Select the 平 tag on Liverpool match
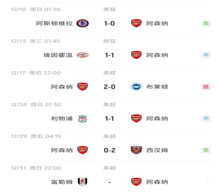This screenshot has width=219, height=192. [206, 118]
